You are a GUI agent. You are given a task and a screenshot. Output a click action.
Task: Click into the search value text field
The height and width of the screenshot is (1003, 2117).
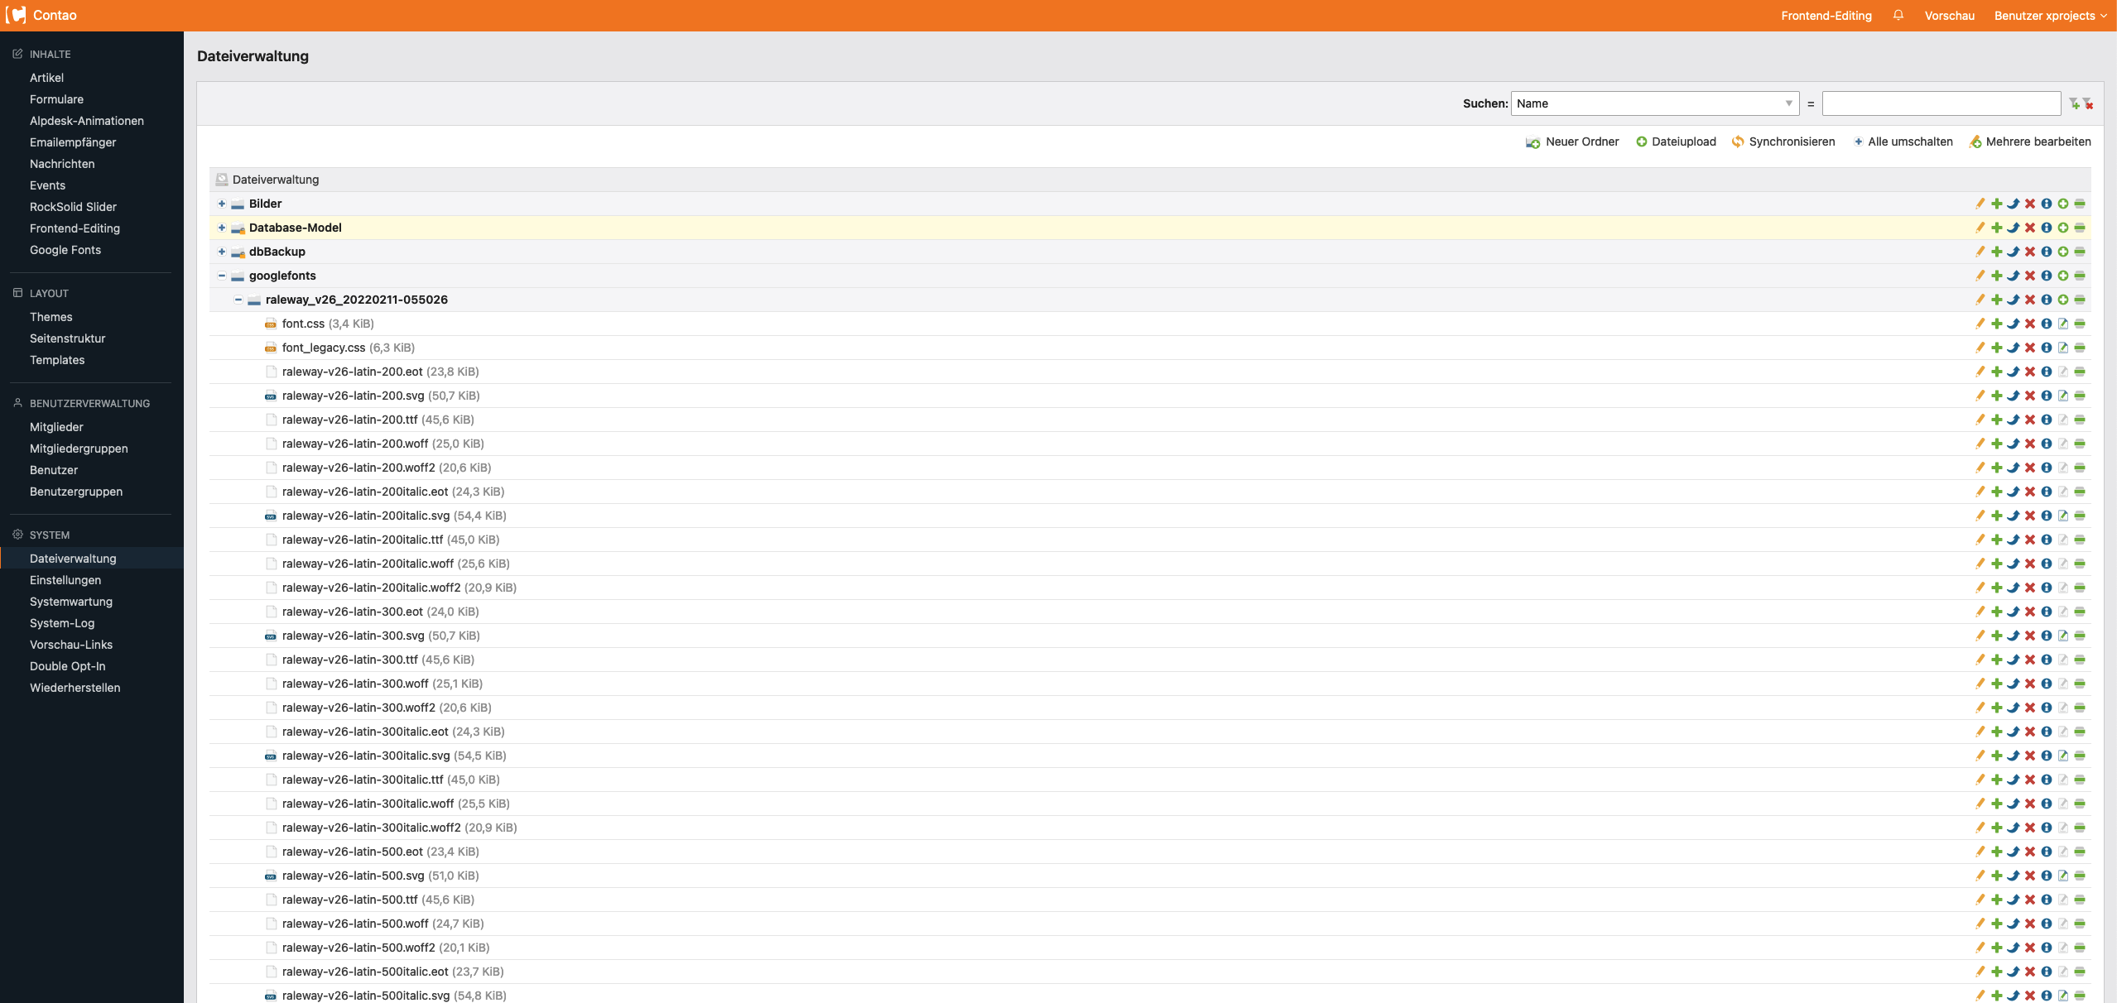[x=1941, y=103]
